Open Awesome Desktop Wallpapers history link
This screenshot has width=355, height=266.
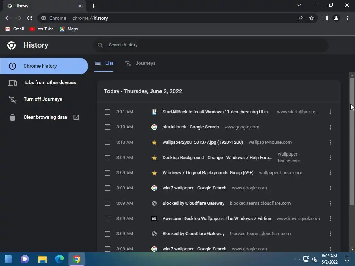(217, 219)
